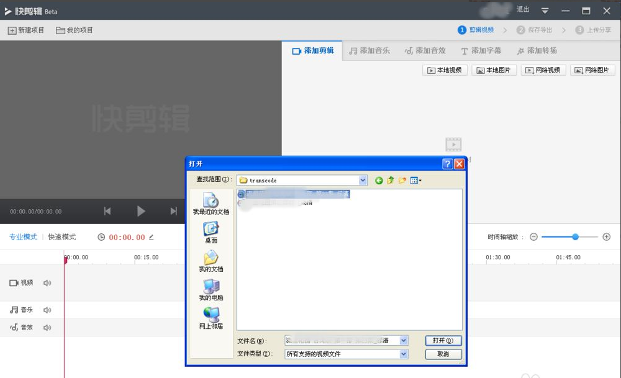The height and width of the screenshot is (378, 621).
Task: Click the pencil icon to edit timecode
Action: point(152,237)
